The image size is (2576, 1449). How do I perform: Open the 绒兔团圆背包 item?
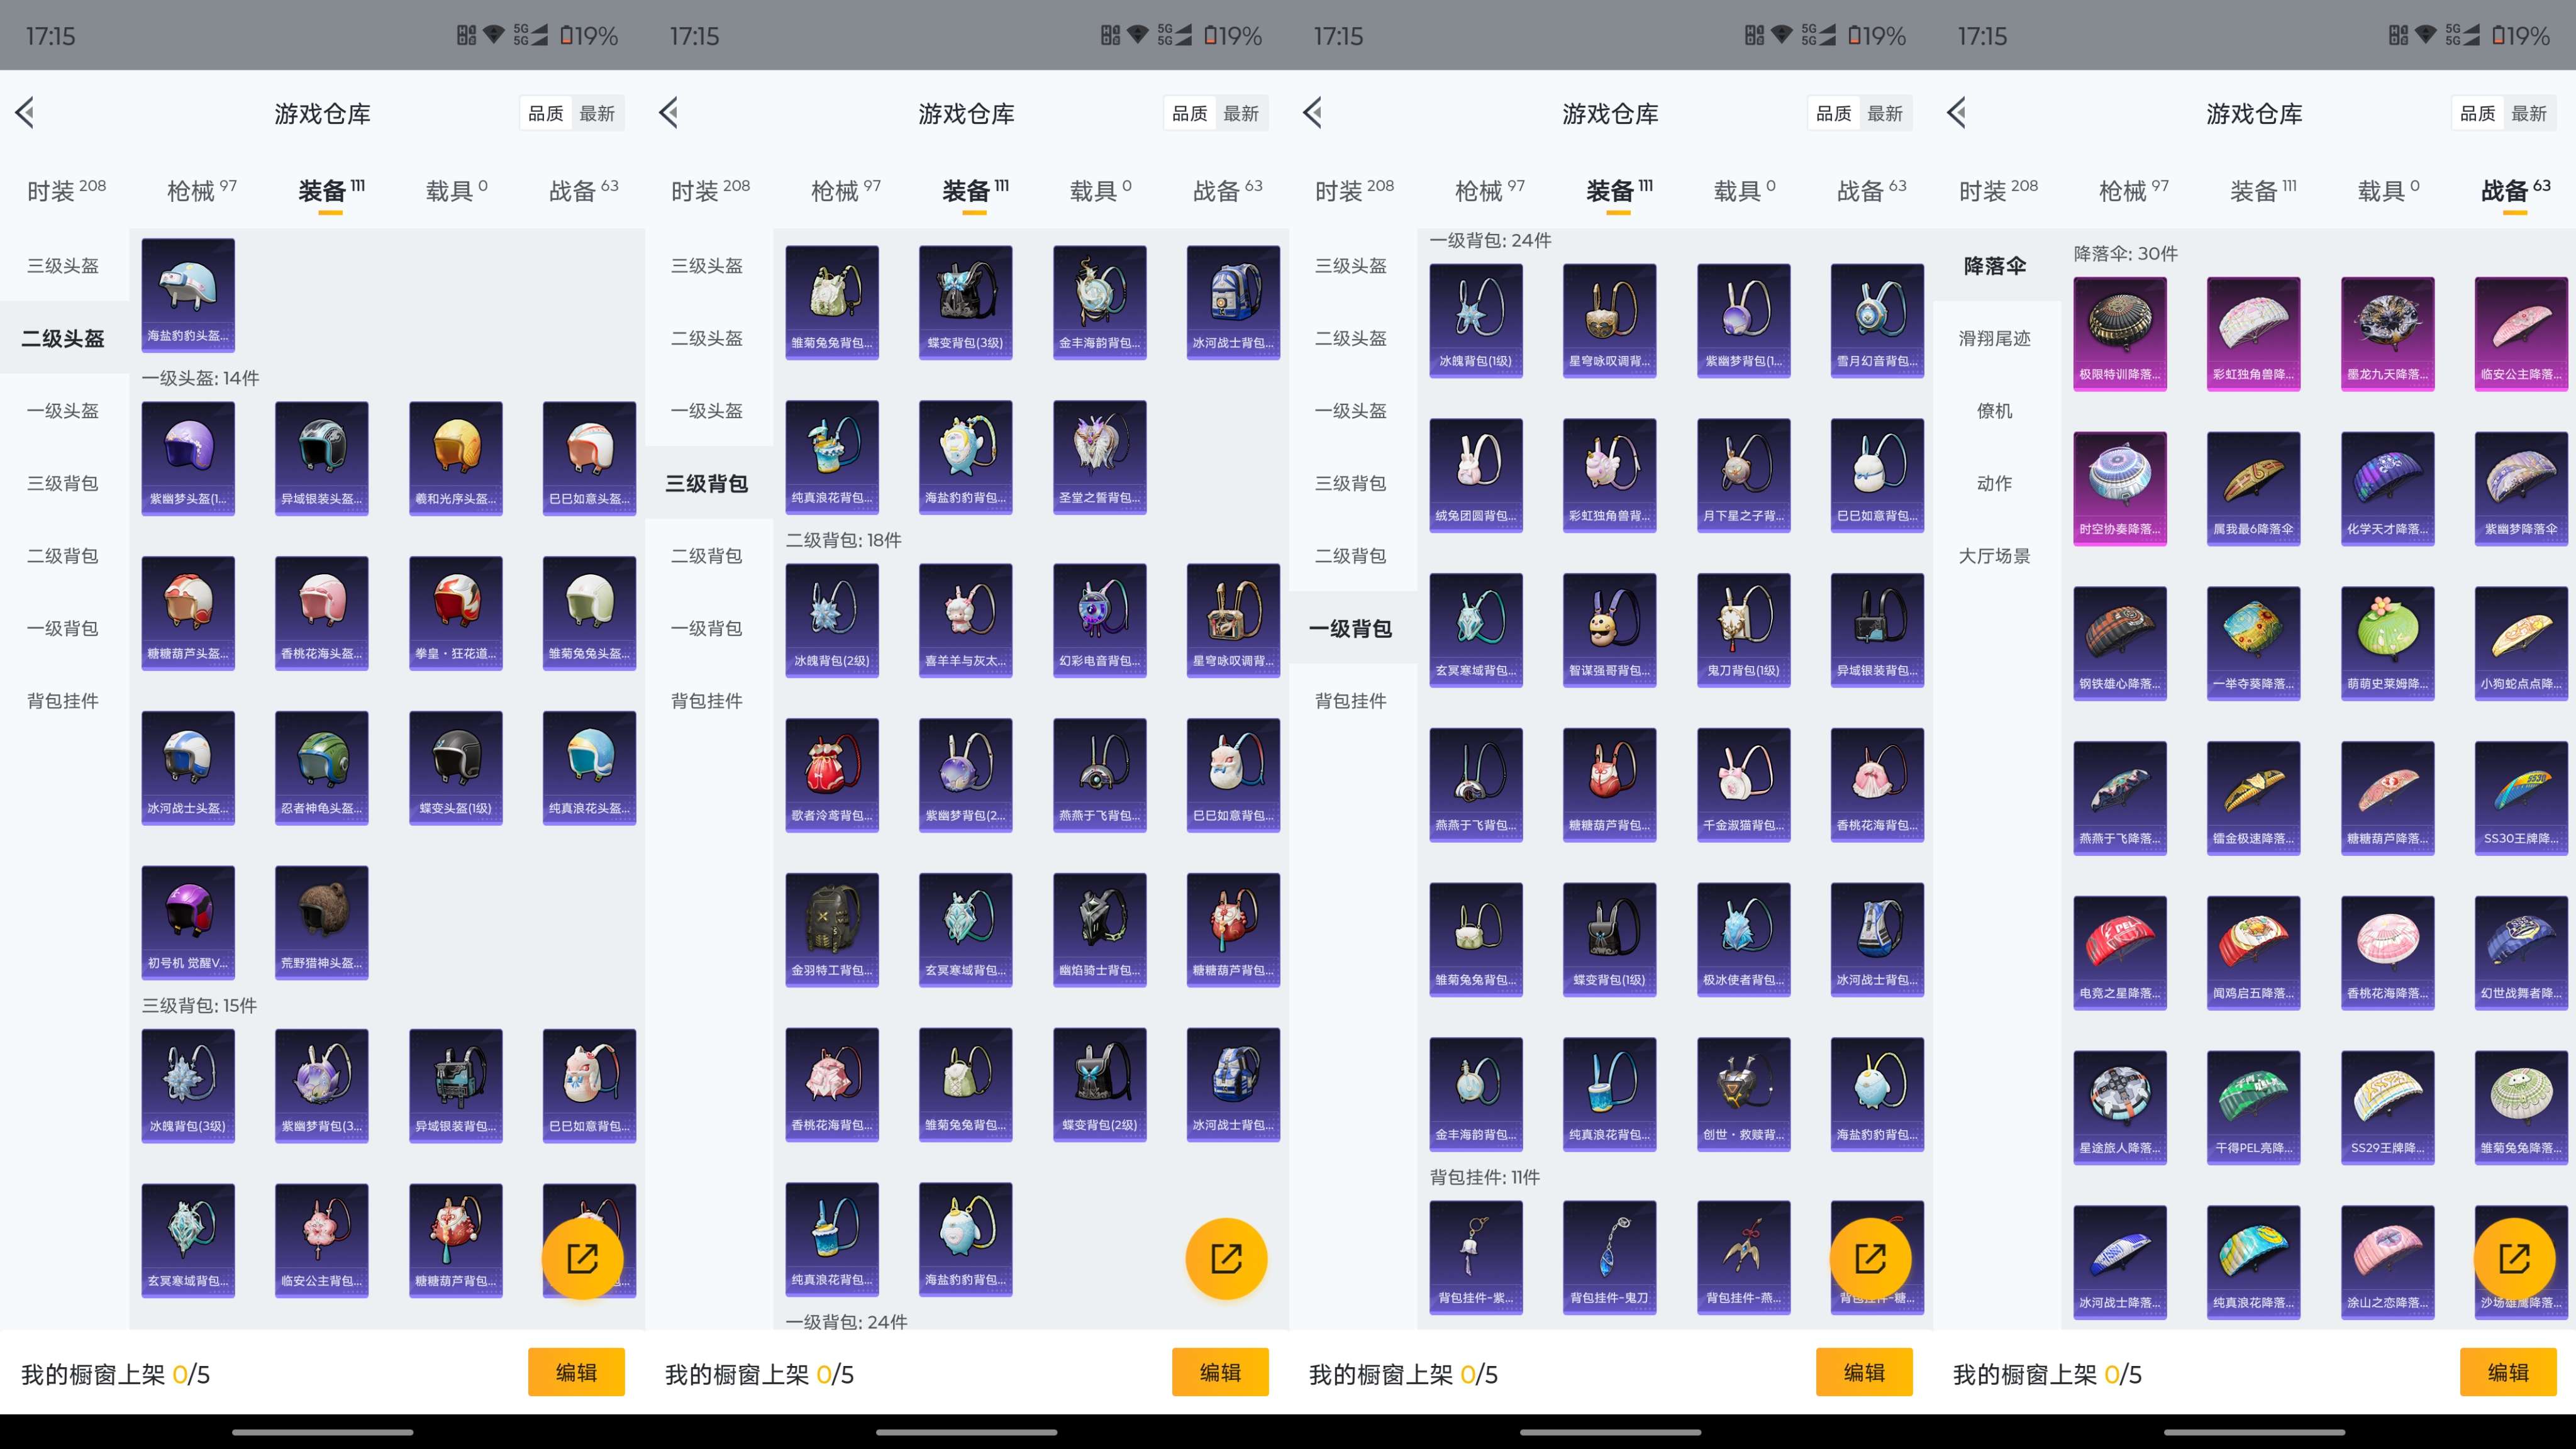click(x=1476, y=476)
